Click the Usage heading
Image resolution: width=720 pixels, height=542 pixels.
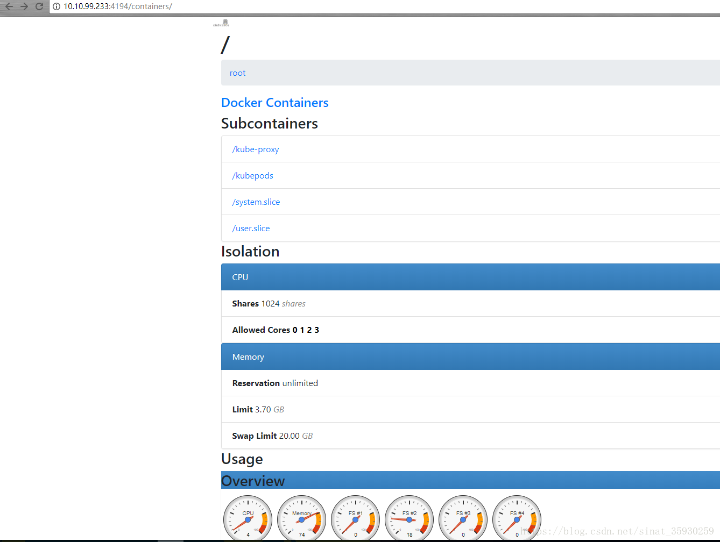(x=242, y=459)
